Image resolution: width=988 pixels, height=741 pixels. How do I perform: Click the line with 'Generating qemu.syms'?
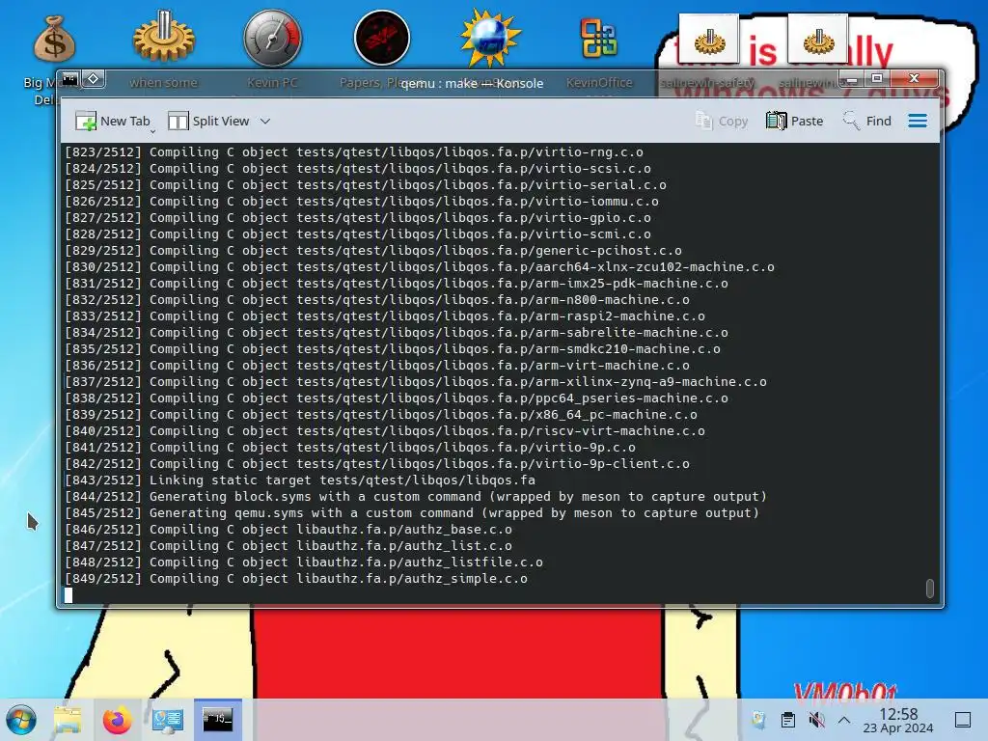412,513
